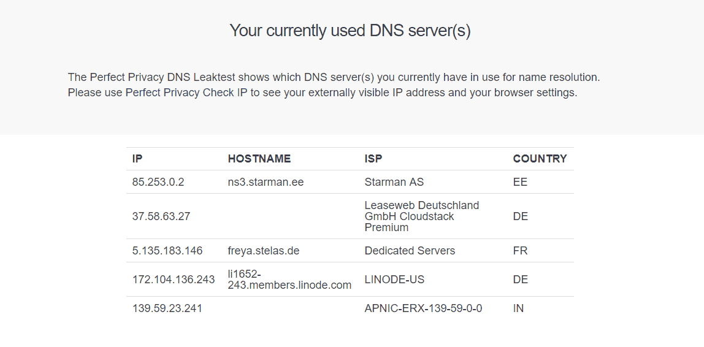The width and height of the screenshot is (704, 347).
Task: Click the ISP column header
Action: [x=373, y=158]
